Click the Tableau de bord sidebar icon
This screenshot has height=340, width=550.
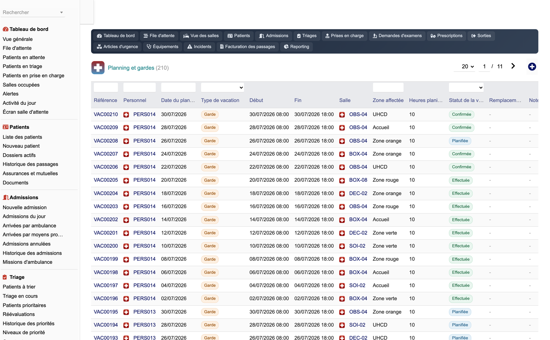click(5, 29)
